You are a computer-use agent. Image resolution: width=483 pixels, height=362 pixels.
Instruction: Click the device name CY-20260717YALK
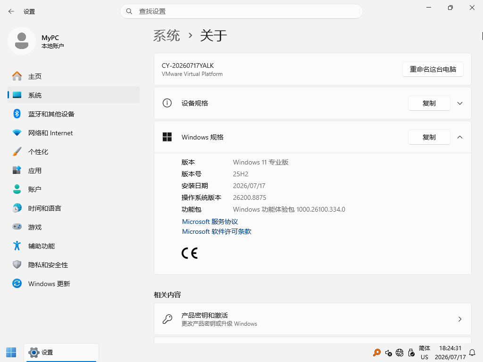click(x=188, y=66)
